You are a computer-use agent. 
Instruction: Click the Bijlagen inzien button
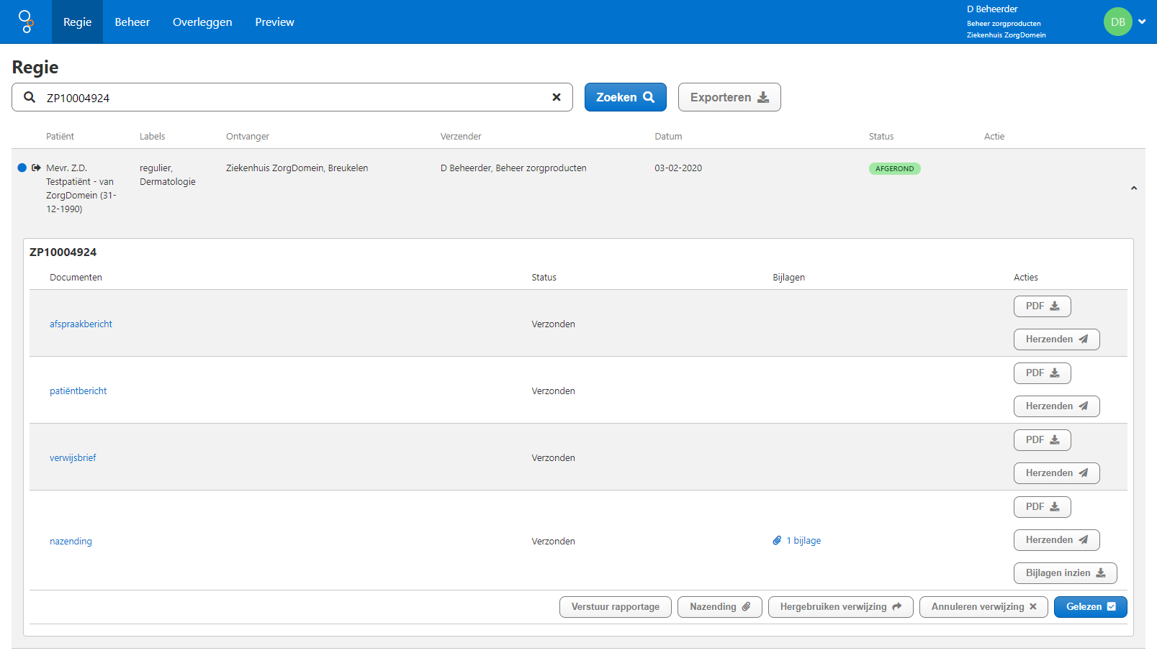[x=1065, y=573]
